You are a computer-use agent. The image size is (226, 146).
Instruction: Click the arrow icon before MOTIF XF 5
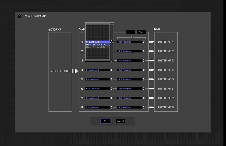pyautogui.click(x=151, y=79)
